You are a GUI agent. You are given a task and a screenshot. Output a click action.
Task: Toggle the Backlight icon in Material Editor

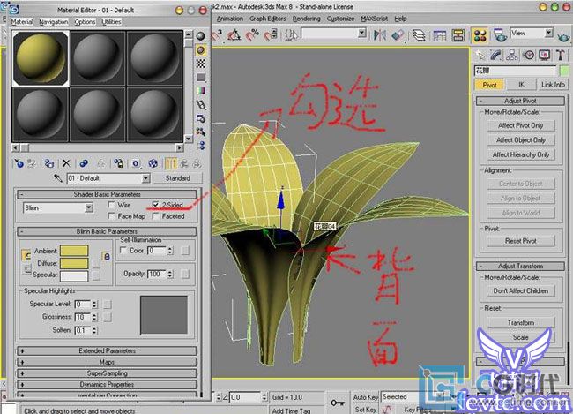[x=200, y=49]
